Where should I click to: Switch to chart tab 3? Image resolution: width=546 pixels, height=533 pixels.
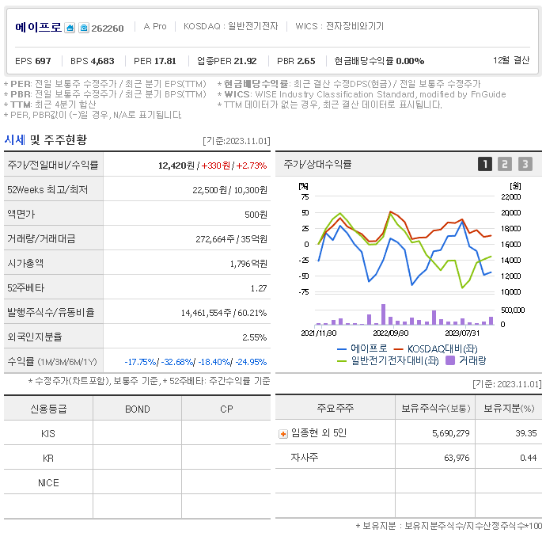pyautogui.click(x=525, y=164)
